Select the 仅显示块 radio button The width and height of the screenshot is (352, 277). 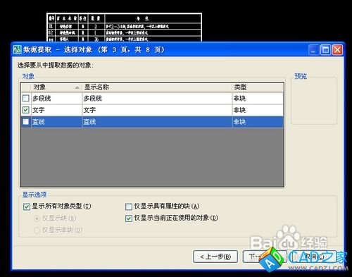37,218
